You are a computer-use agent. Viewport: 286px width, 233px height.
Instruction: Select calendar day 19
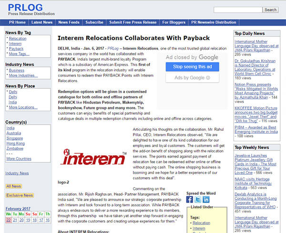[x=28, y=220]
